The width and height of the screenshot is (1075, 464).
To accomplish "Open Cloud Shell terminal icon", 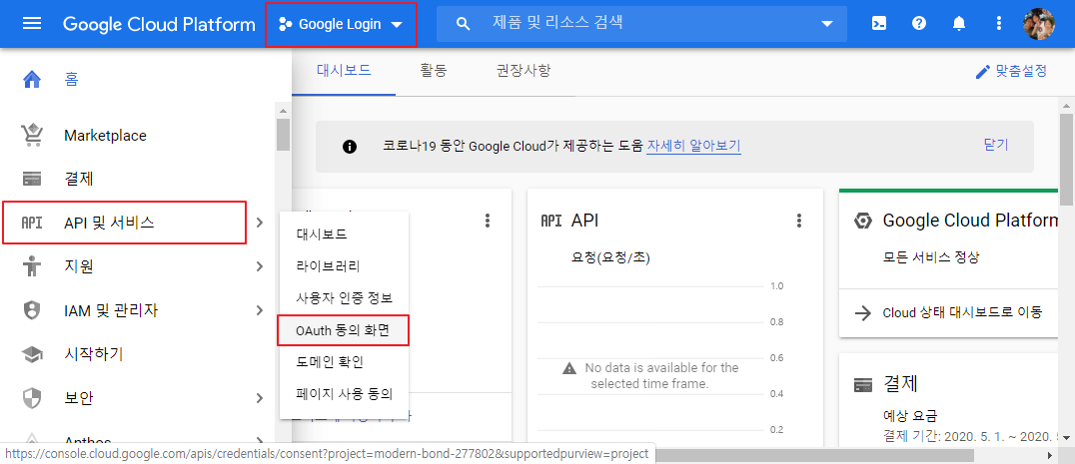I will pyautogui.click(x=878, y=24).
